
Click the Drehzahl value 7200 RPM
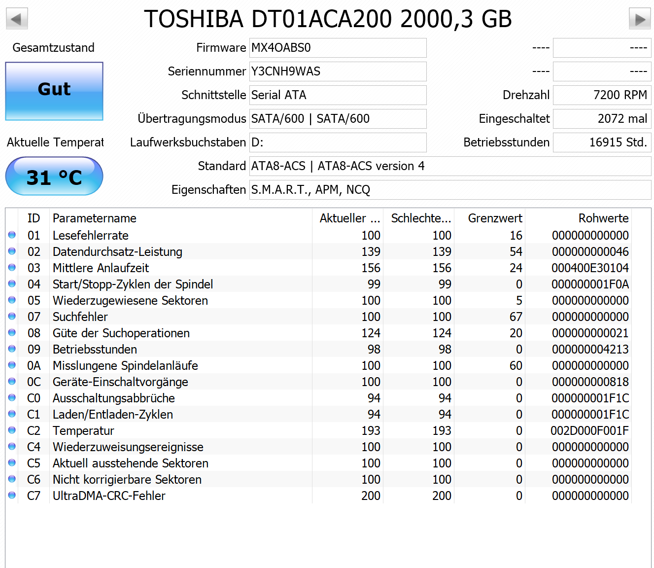pyautogui.click(x=602, y=95)
